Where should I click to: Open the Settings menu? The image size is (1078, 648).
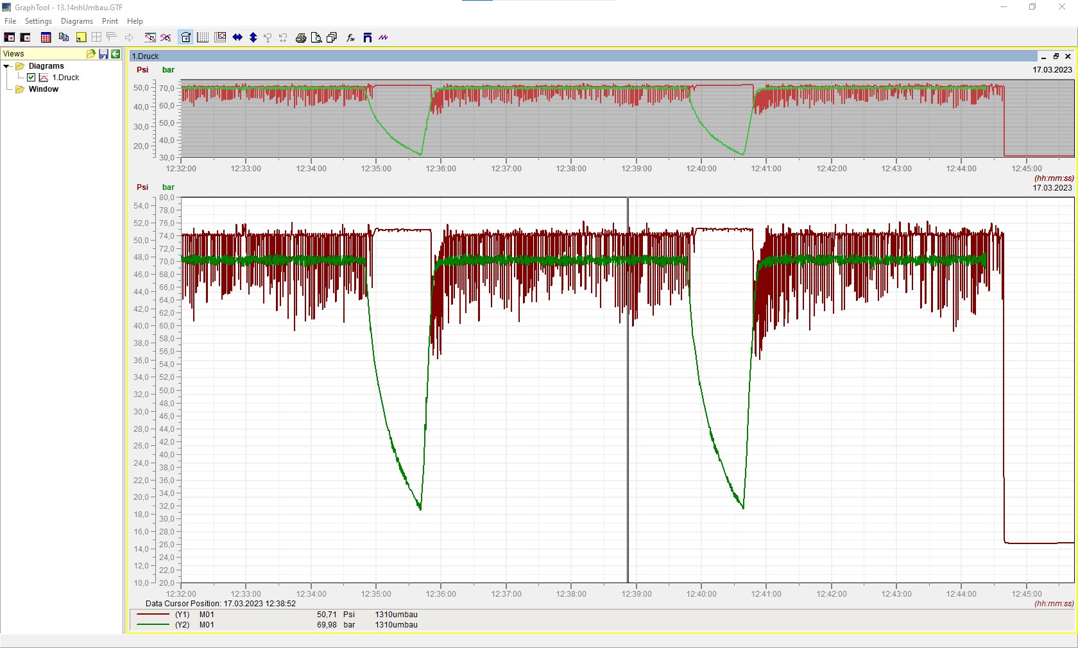pyautogui.click(x=38, y=21)
